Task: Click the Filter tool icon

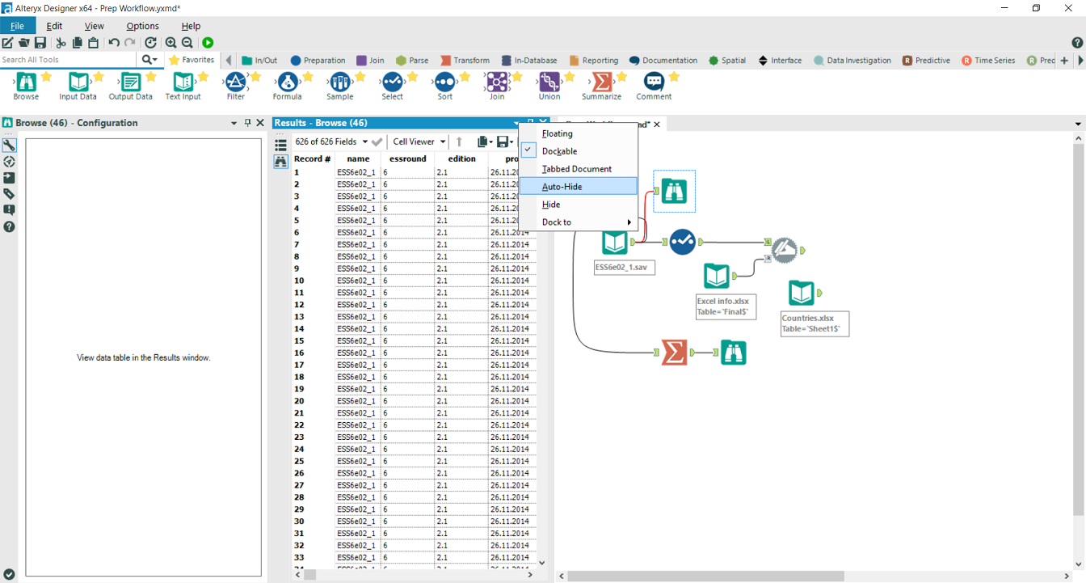Action: click(235, 82)
